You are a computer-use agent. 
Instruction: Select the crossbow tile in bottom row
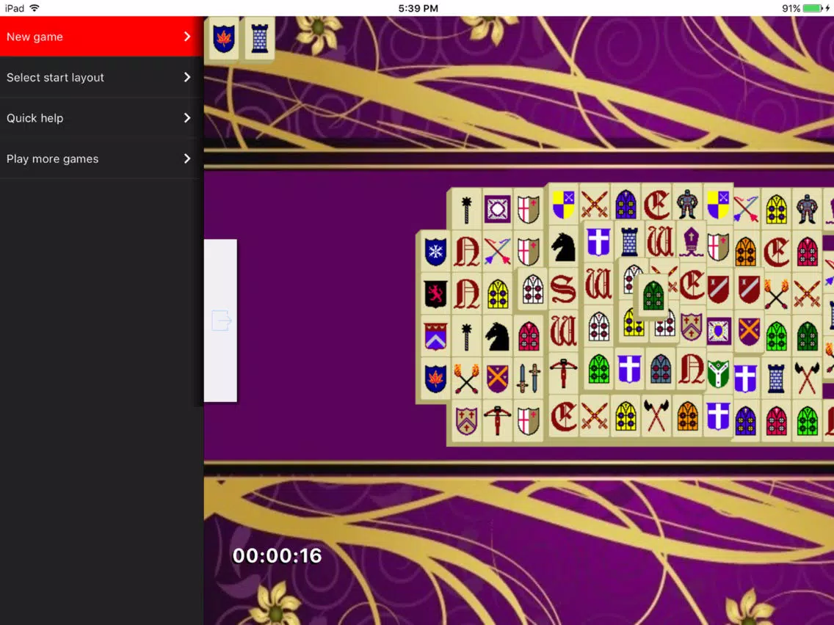click(497, 421)
